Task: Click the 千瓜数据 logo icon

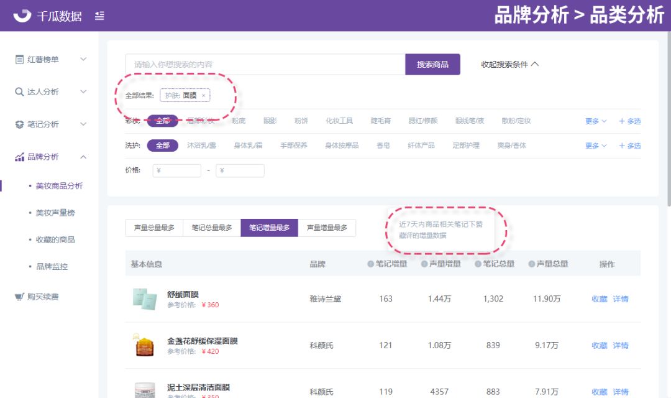Action: click(22, 16)
